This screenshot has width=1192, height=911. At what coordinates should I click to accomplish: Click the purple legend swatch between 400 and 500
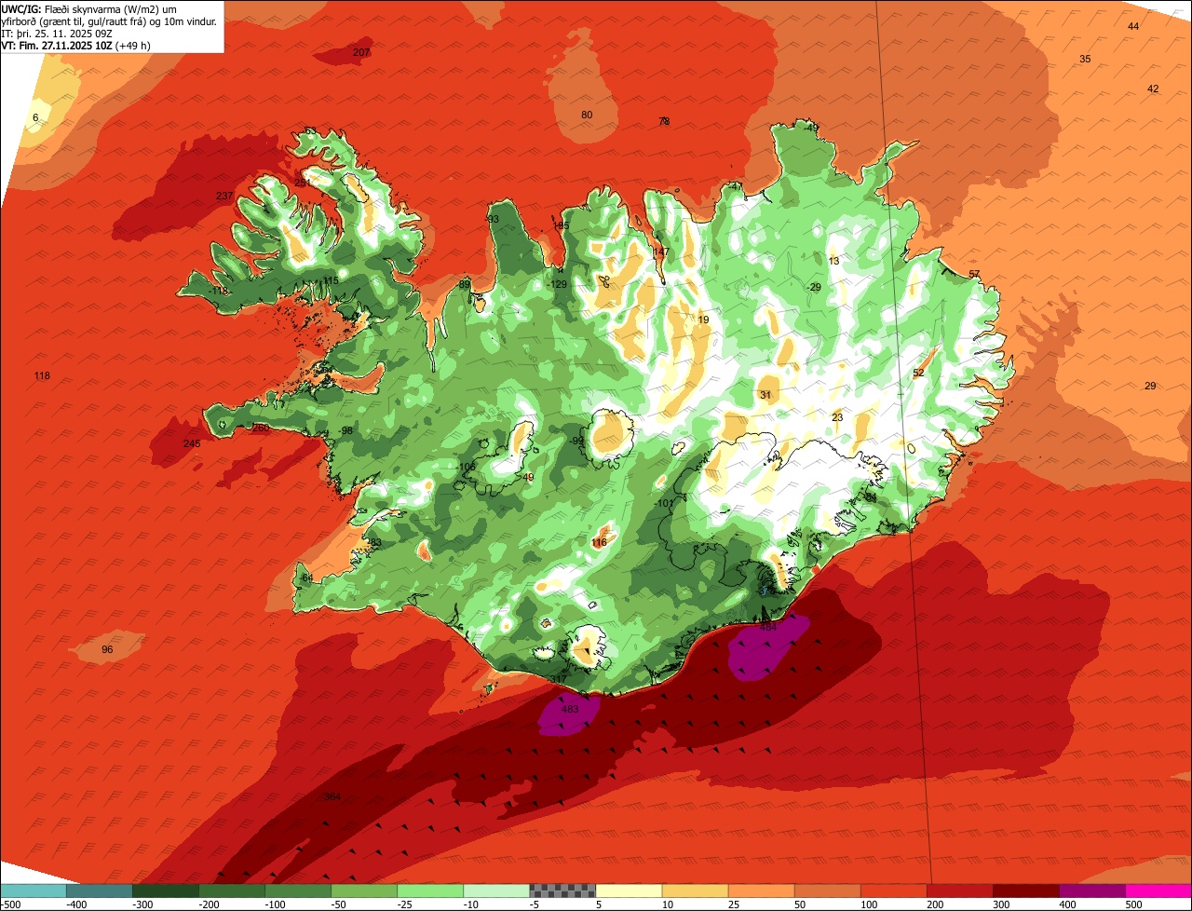click(1092, 891)
